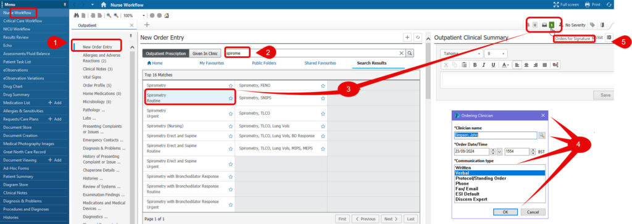Toggle the Outpatient Prescription option
Screen dimensions: 632x224
(x=165, y=54)
